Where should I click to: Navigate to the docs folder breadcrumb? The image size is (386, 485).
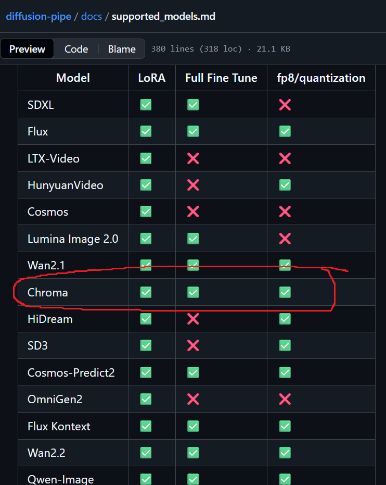point(92,16)
